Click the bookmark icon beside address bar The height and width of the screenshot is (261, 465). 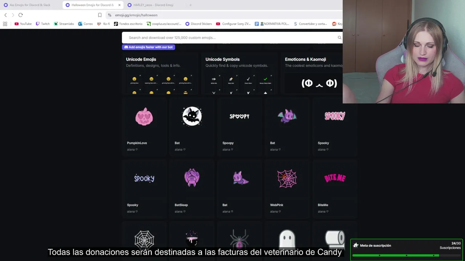[100, 15]
